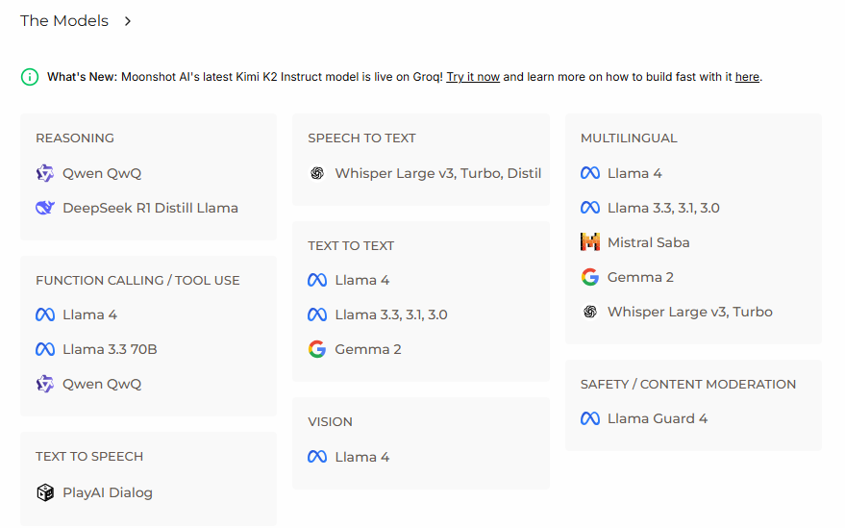Open Llama 3.3 70B under Function Calling
The width and height of the screenshot is (845, 528).
110,349
